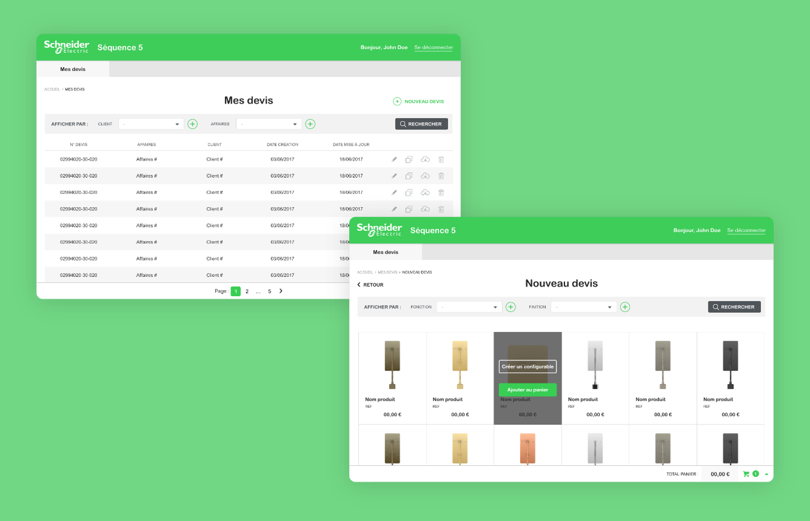Click the NOUVEAU DEVIS button
Image resolution: width=810 pixels, height=521 pixels.
tap(418, 101)
